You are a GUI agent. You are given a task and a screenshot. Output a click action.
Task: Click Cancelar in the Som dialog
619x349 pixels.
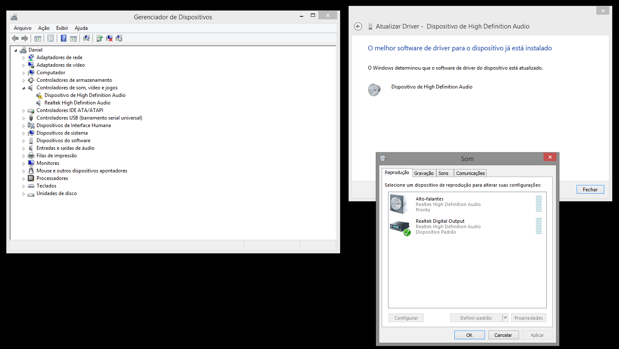[x=503, y=335]
